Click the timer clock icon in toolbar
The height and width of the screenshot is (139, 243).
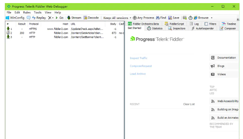coord(190,18)
